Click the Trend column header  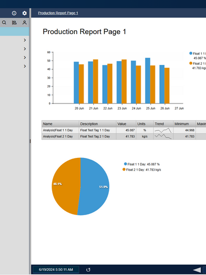tap(163, 124)
